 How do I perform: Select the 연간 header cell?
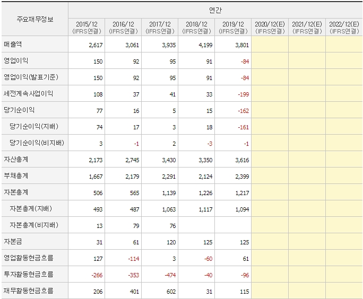point(215,10)
